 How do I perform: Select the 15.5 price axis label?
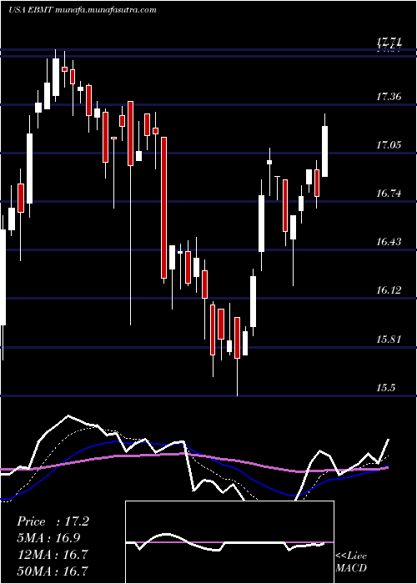(385, 388)
